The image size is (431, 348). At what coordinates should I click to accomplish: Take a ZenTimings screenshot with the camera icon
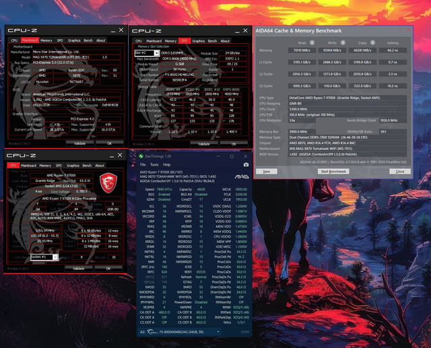[246, 165]
